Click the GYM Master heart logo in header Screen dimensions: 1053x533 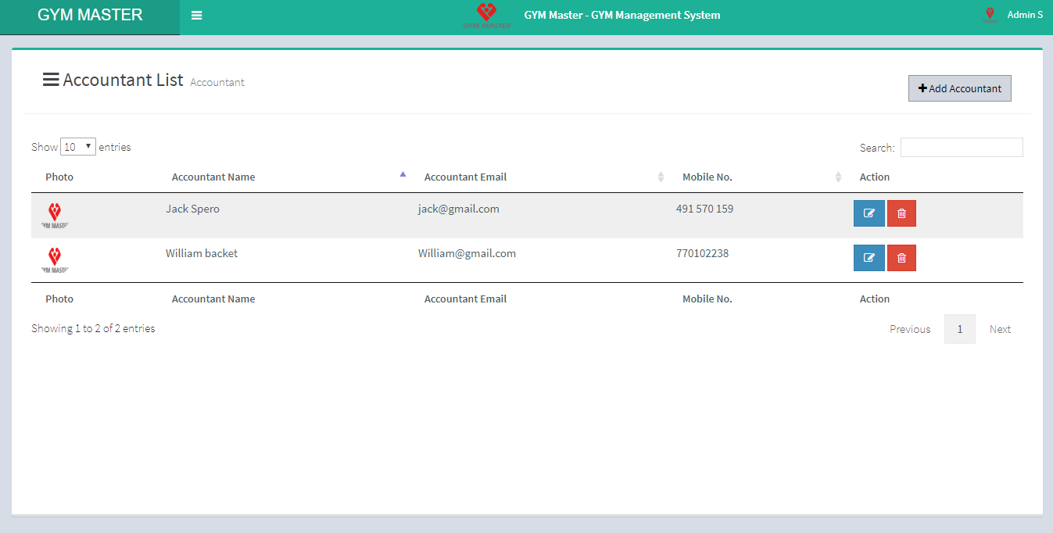(486, 15)
